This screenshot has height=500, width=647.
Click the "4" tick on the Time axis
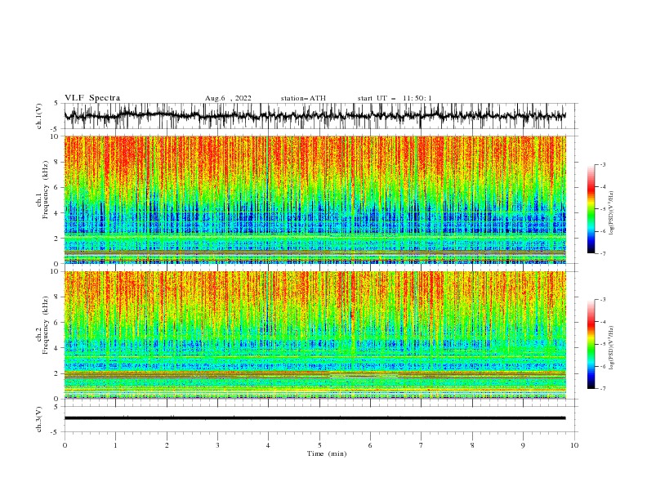coord(268,445)
